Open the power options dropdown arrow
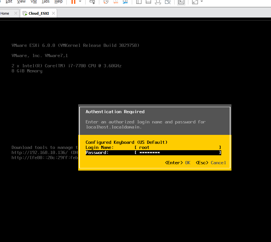The height and width of the screenshot is (242, 271). (x=80, y=1)
